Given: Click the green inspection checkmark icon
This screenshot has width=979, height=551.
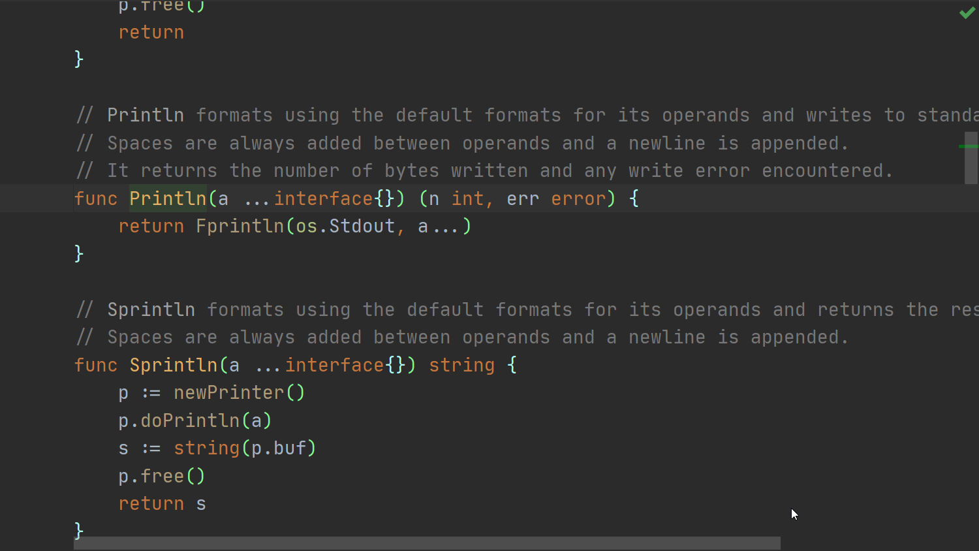Looking at the screenshot, I should [x=967, y=13].
